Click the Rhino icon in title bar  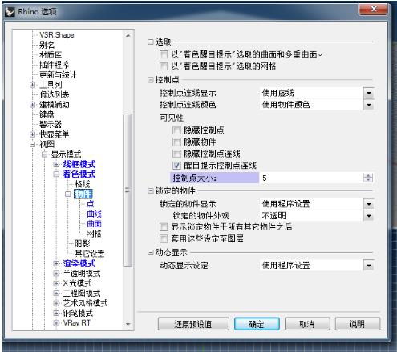point(10,12)
